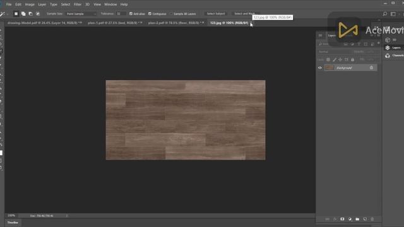The width and height of the screenshot is (404, 227).
Task: Open the Channels collapsed panel button
Action: click(394, 55)
